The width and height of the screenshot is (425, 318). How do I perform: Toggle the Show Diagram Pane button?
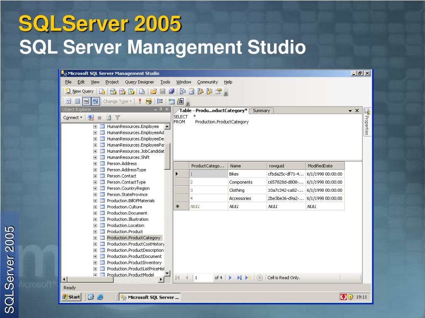(x=68, y=101)
